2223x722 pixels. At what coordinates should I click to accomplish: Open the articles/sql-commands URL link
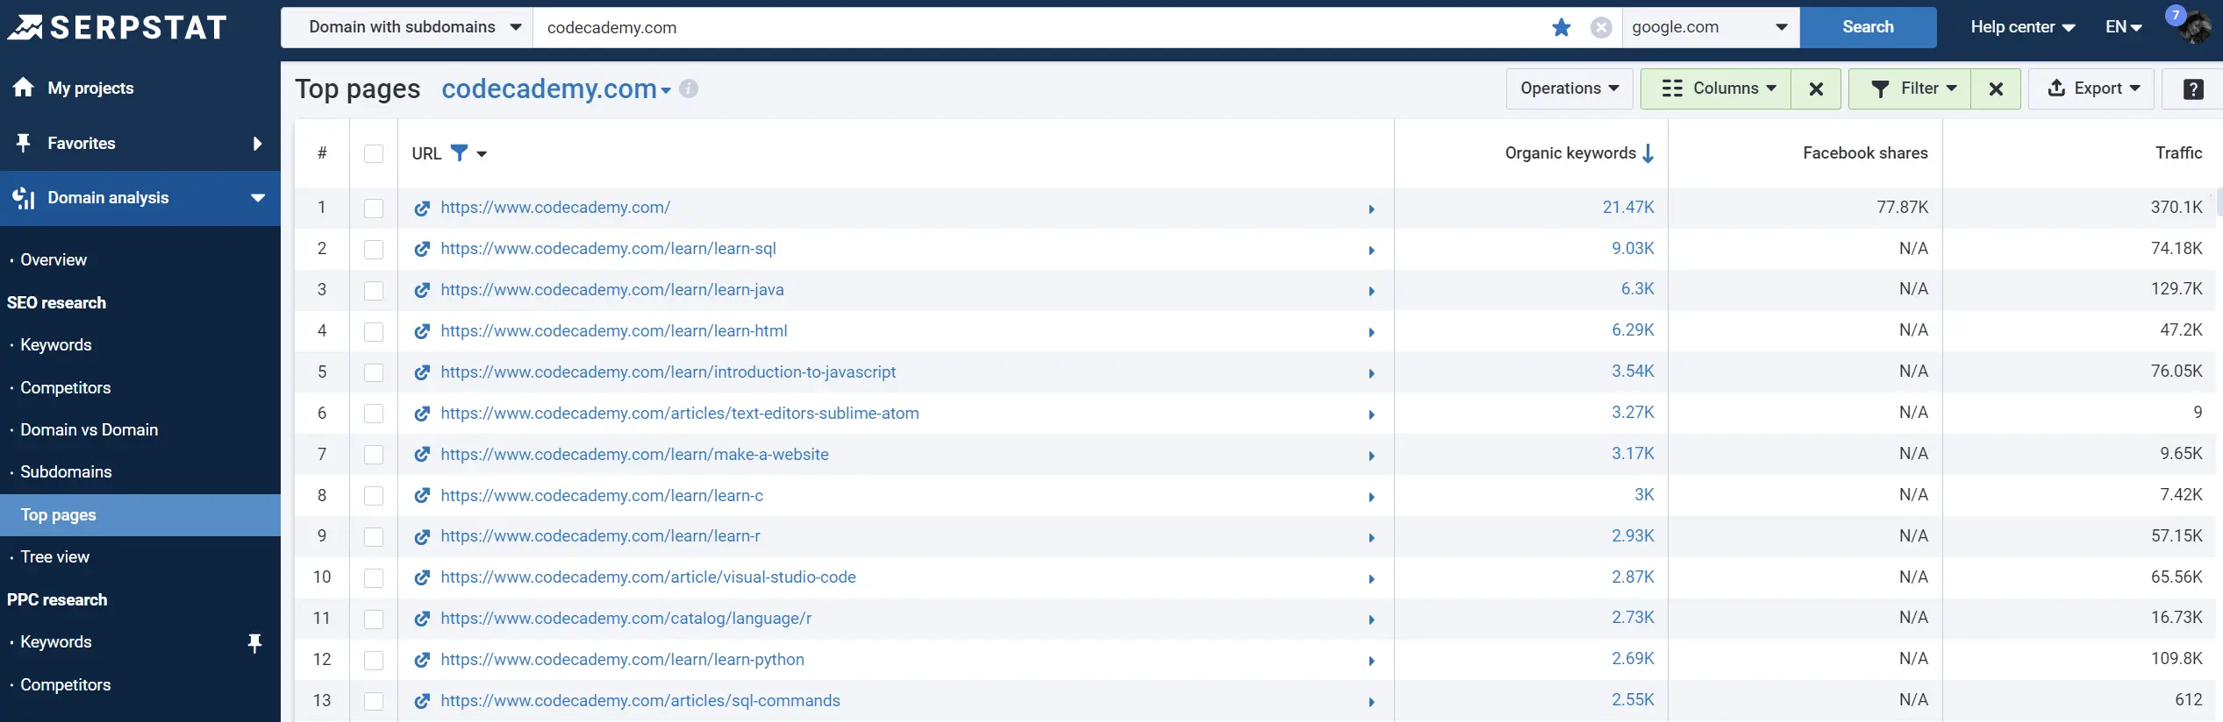tap(640, 701)
